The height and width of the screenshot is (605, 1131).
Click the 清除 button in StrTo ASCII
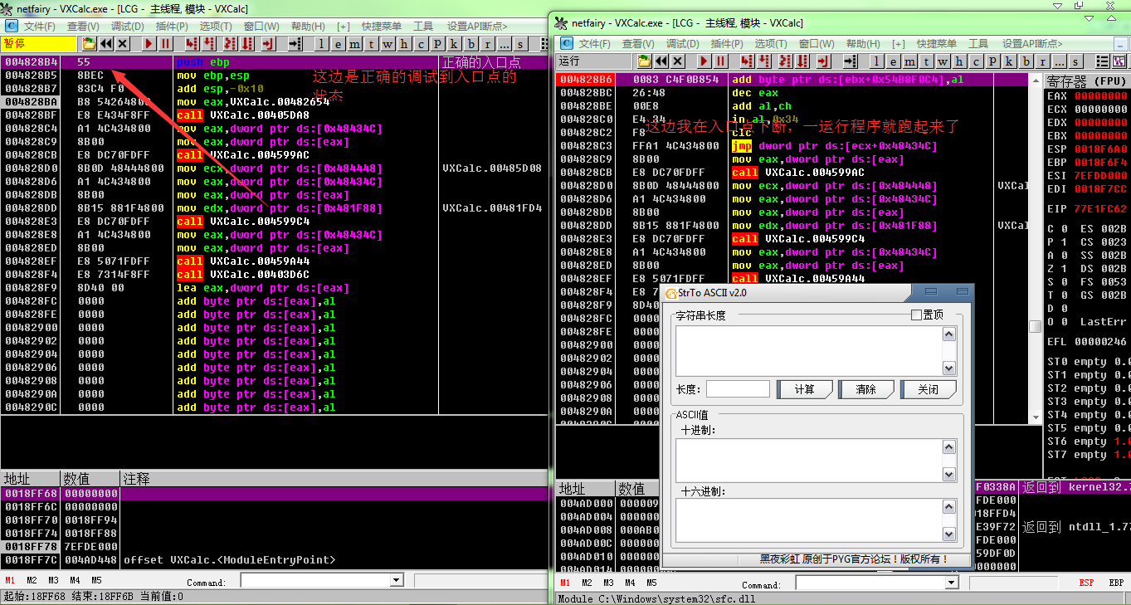pyautogui.click(x=866, y=389)
